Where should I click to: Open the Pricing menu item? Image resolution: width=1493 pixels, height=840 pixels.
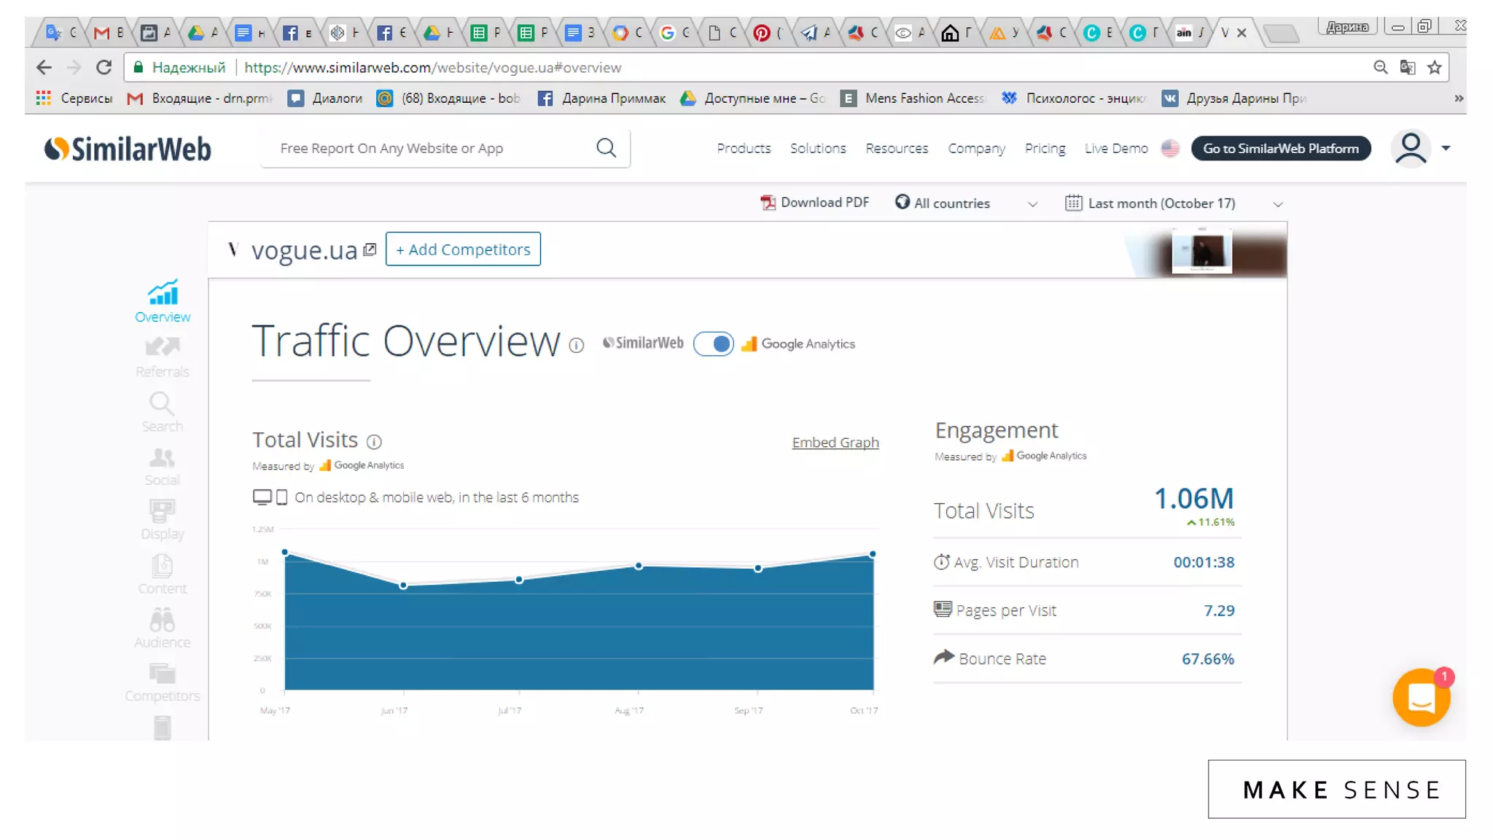pos(1044,148)
